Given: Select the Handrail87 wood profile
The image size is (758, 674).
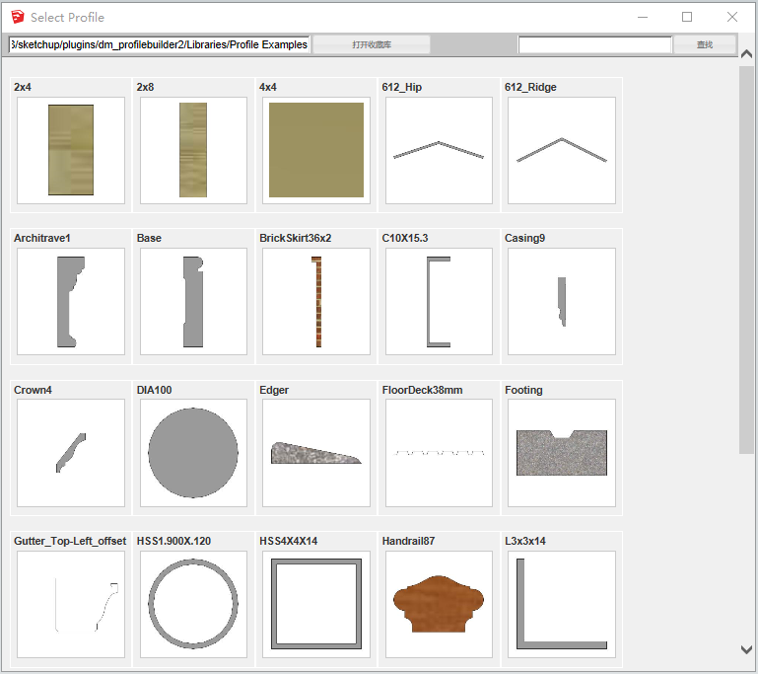Looking at the screenshot, I should click(439, 604).
